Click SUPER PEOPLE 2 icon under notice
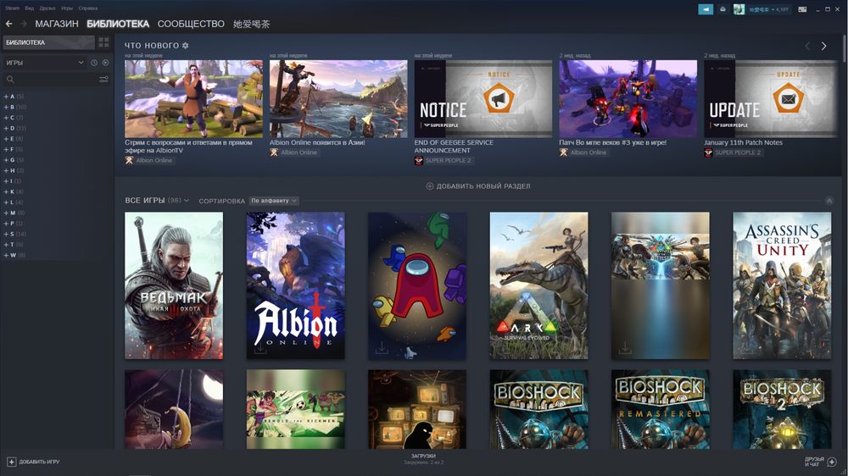This screenshot has height=476, width=848. (x=419, y=160)
